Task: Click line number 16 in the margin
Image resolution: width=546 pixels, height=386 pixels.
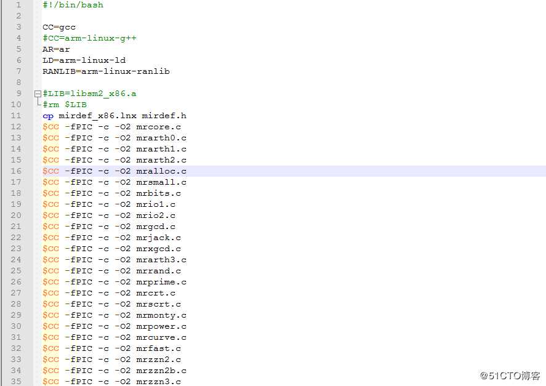Action: [15, 171]
